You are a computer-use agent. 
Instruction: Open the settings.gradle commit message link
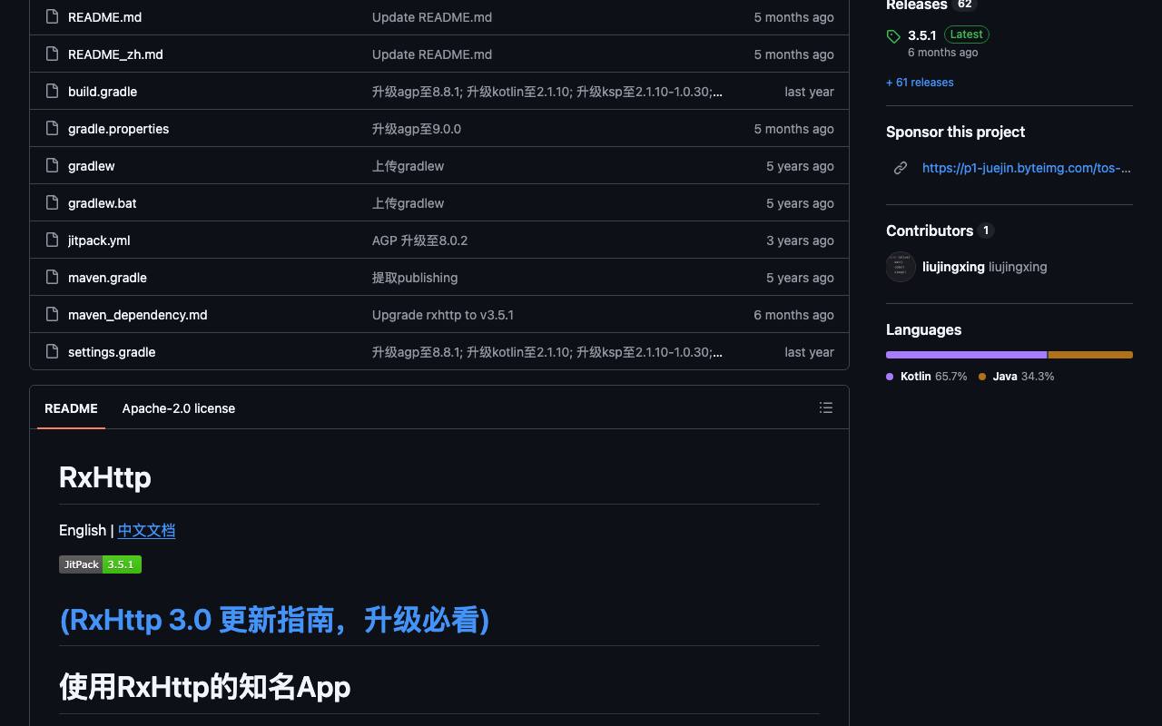[547, 352]
